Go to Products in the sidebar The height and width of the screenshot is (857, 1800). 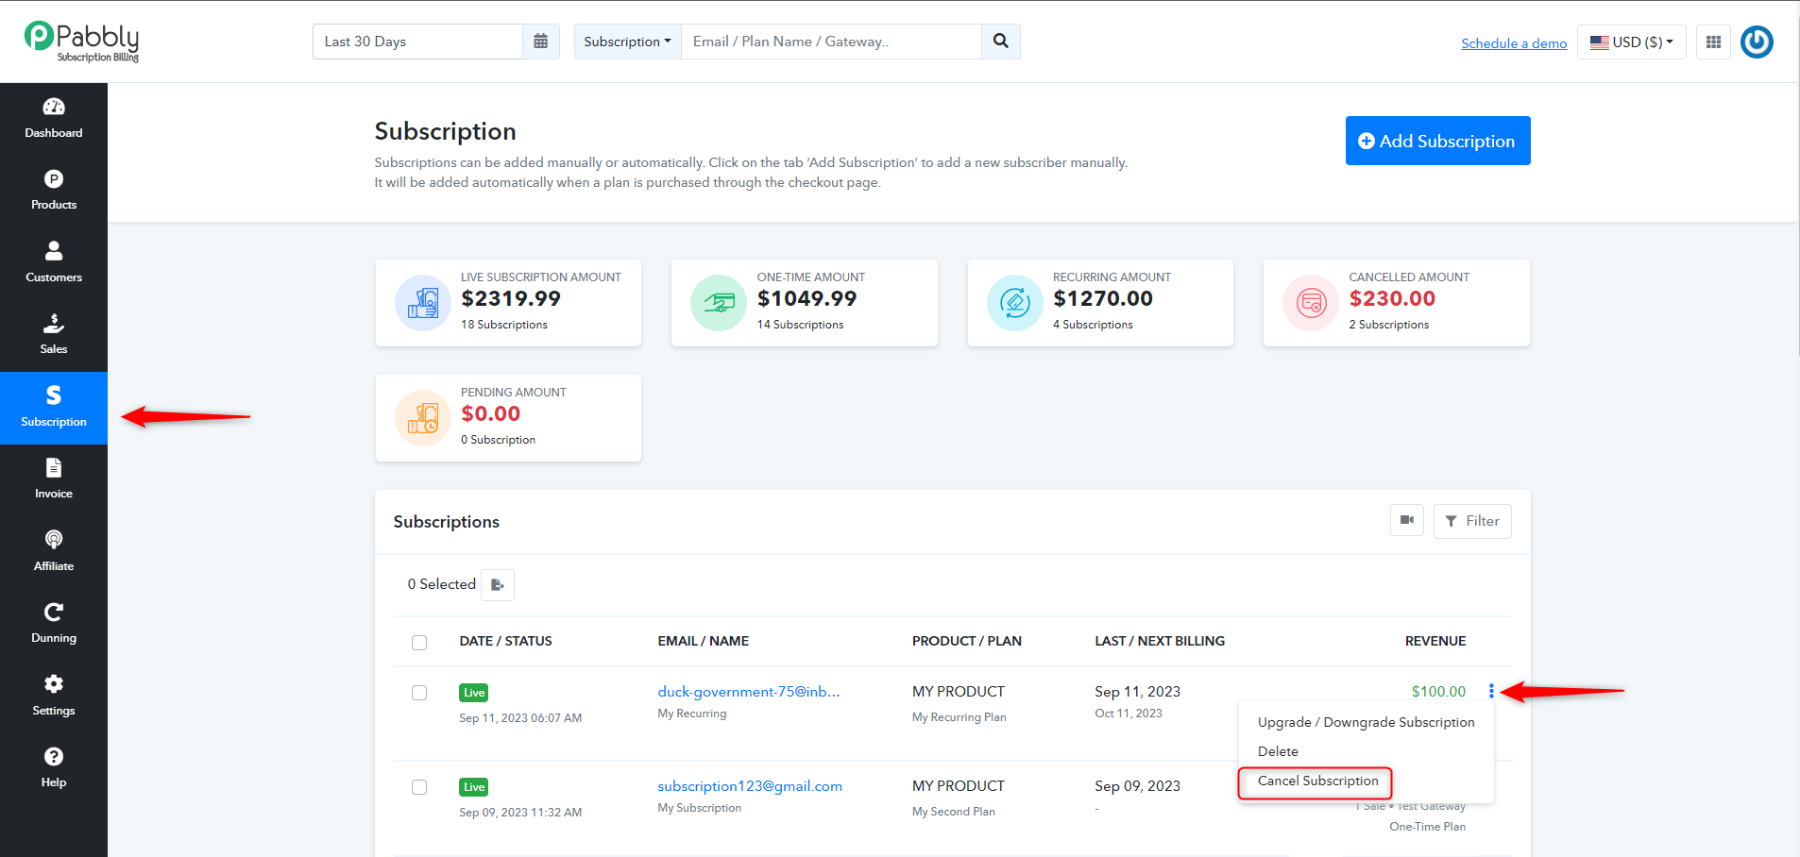tap(54, 191)
